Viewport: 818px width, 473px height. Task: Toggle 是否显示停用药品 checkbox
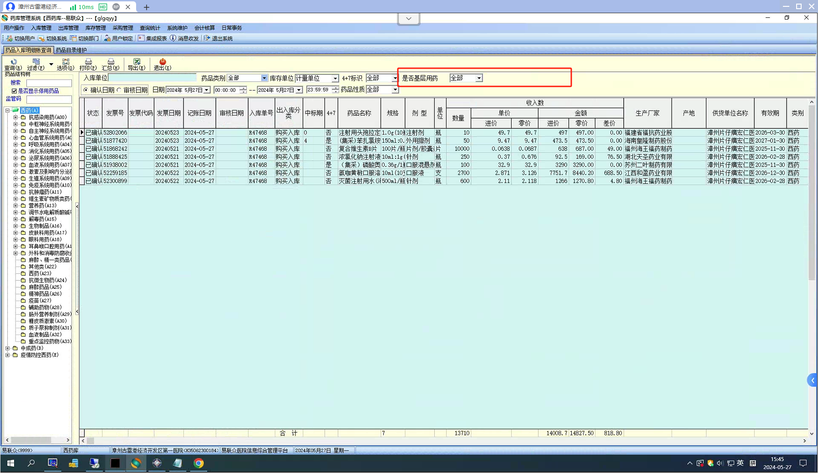[x=14, y=91]
